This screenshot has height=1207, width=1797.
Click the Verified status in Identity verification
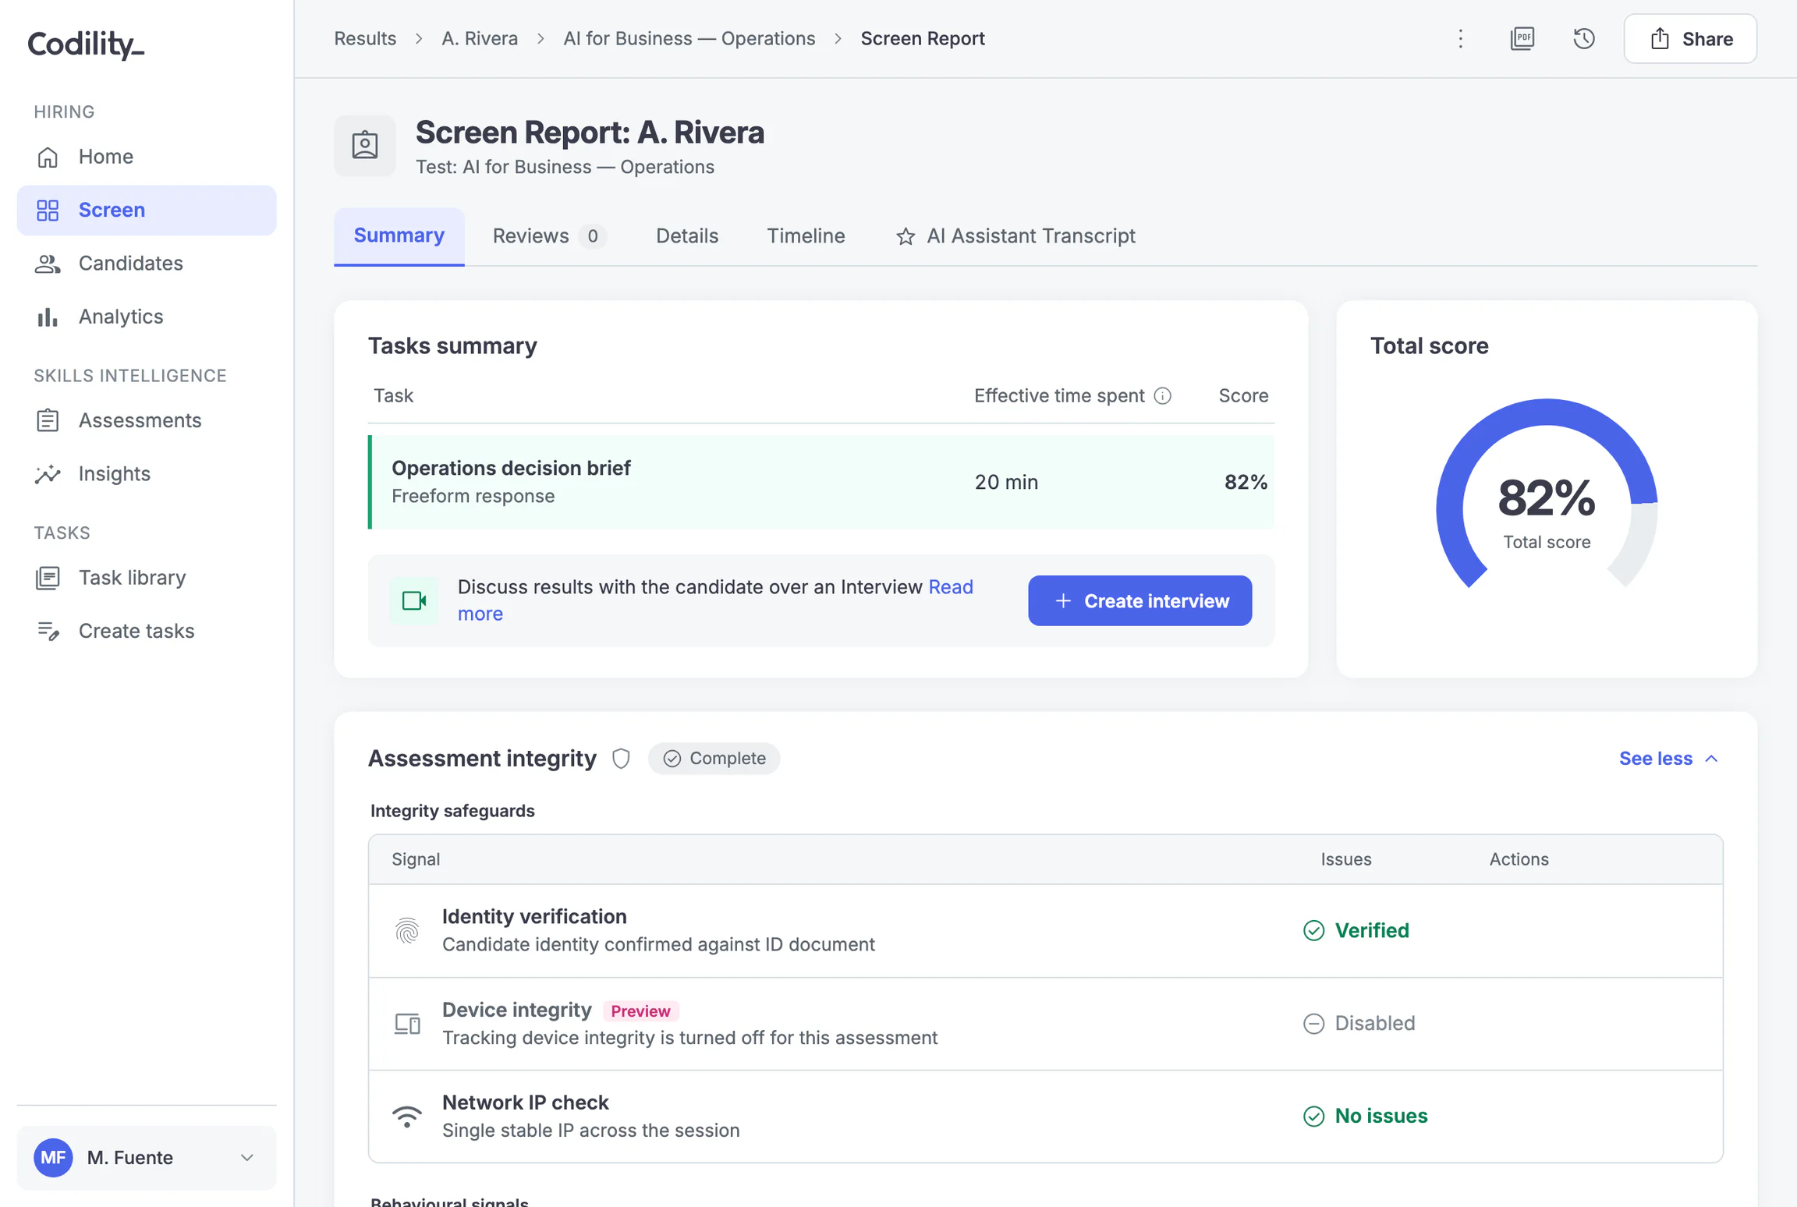tap(1356, 930)
